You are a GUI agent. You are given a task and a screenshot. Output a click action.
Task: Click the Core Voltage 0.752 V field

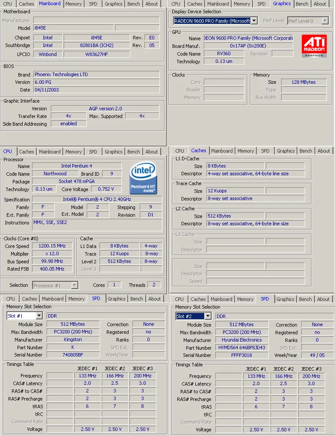[x=106, y=189]
